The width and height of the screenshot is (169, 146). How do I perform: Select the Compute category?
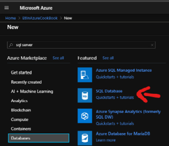tap(20, 120)
